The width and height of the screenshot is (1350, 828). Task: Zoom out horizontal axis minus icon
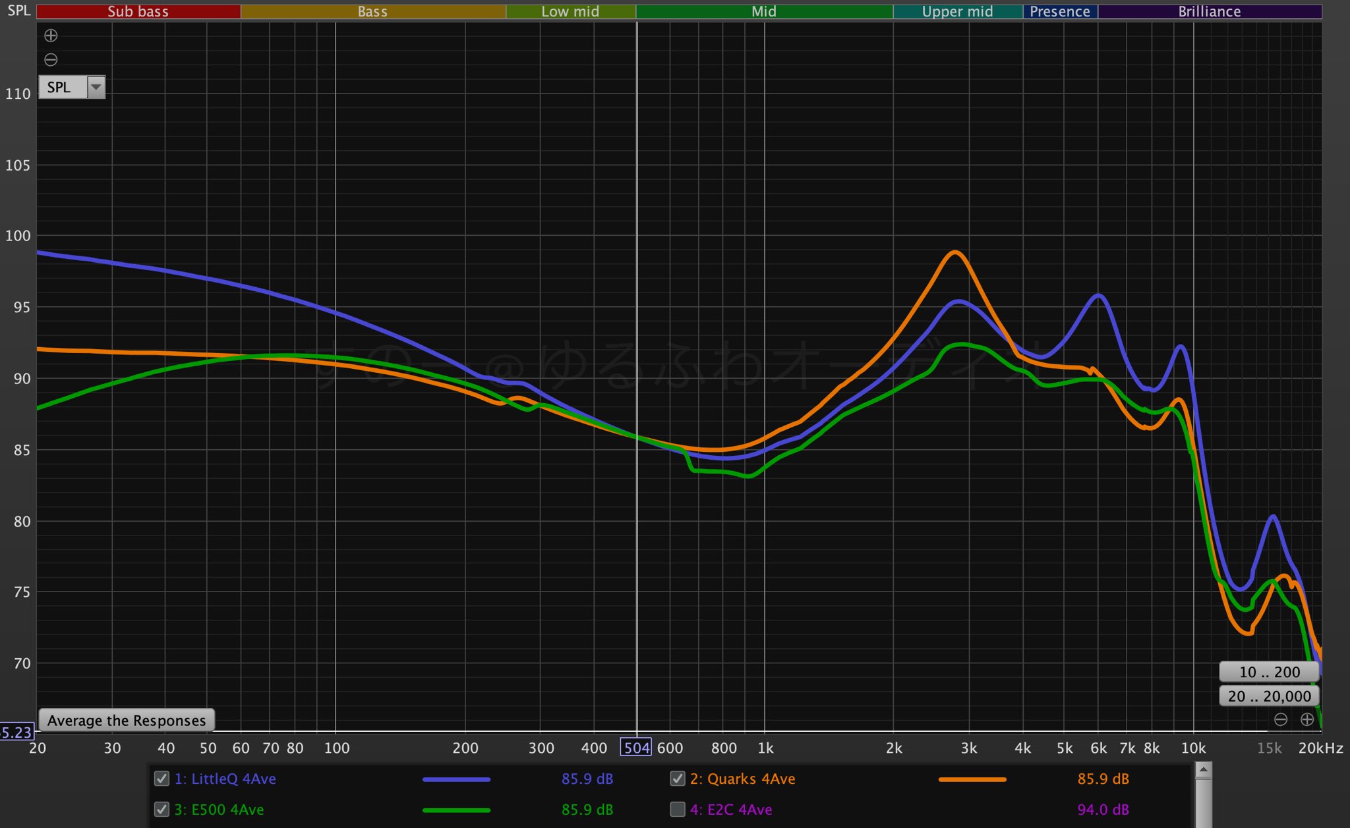point(1281,719)
